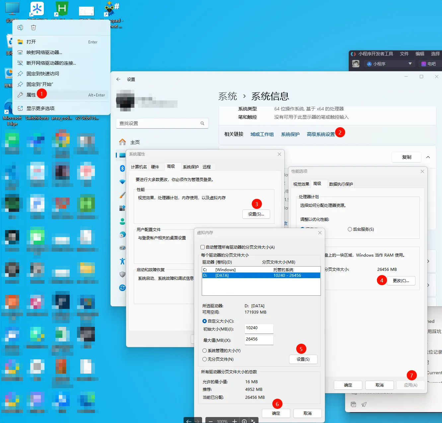Switch to the Visual Effects tab

tap(301, 184)
